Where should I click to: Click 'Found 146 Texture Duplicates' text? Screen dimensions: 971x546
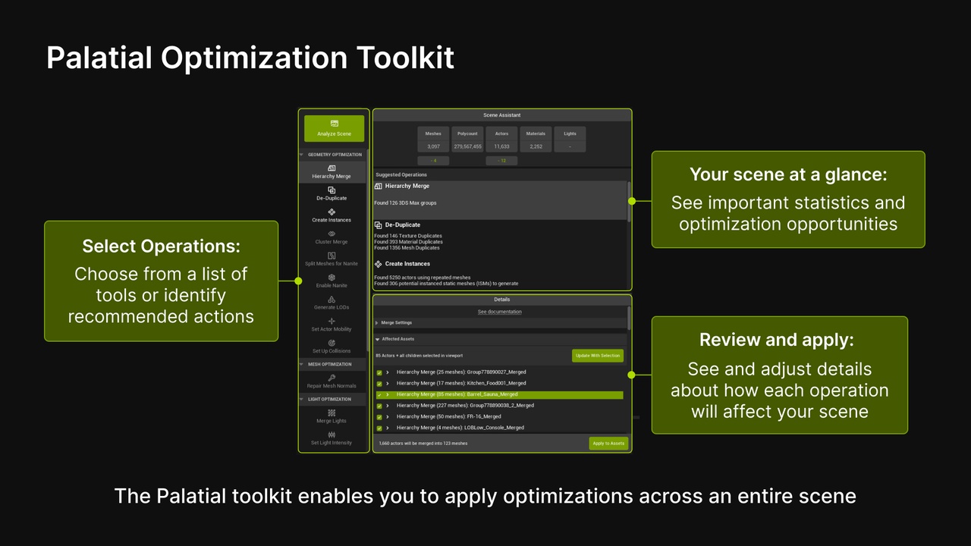[x=407, y=236]
